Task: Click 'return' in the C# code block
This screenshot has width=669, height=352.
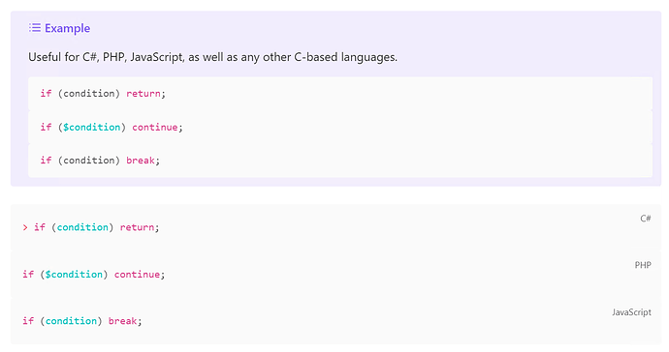Action: click(x=137, y=227)
